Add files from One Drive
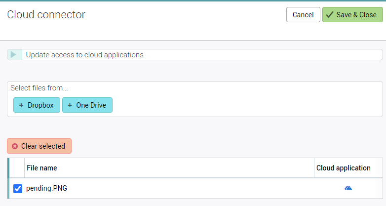Image resolution: width=386 pixels, height=206 pixels. (87, 105)
